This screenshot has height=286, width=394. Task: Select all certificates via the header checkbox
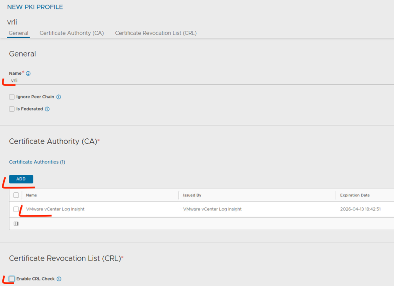tap(16, 195)
